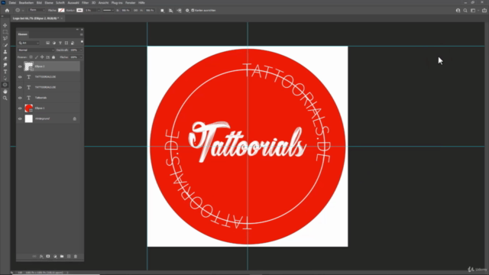Select the Rectangular Marquee tool
Screen dimensions: 489x275
5,32
